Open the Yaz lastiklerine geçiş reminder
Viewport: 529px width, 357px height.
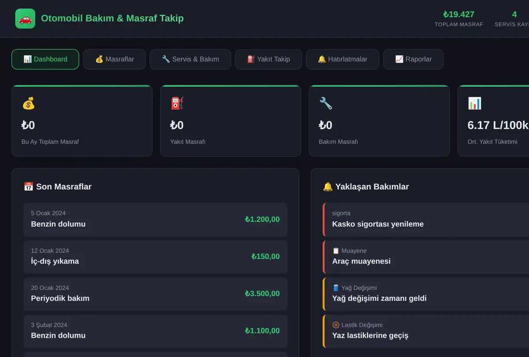426,331
